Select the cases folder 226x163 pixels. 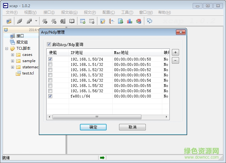click(x=27, y=55)
